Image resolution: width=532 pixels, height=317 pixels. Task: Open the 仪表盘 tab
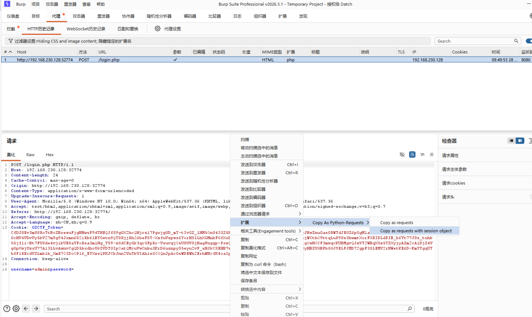pos(13,16)
